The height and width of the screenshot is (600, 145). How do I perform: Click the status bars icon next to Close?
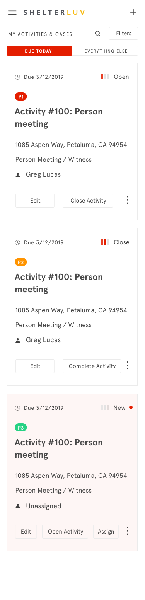(105, 242)
